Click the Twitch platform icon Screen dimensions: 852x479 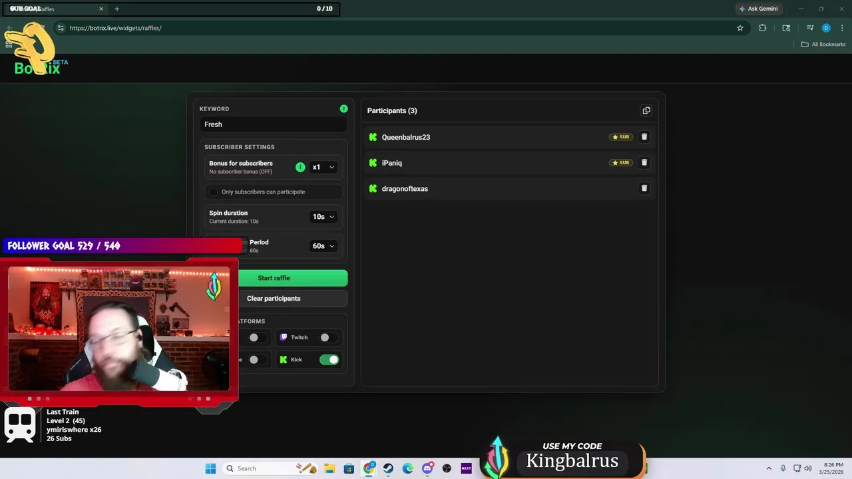point(284,337)
